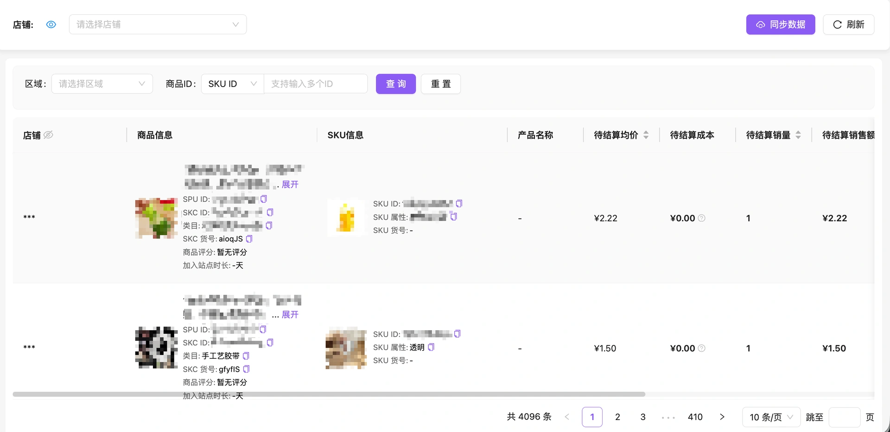Sort by 待结算销量 column

coord(798,135)
